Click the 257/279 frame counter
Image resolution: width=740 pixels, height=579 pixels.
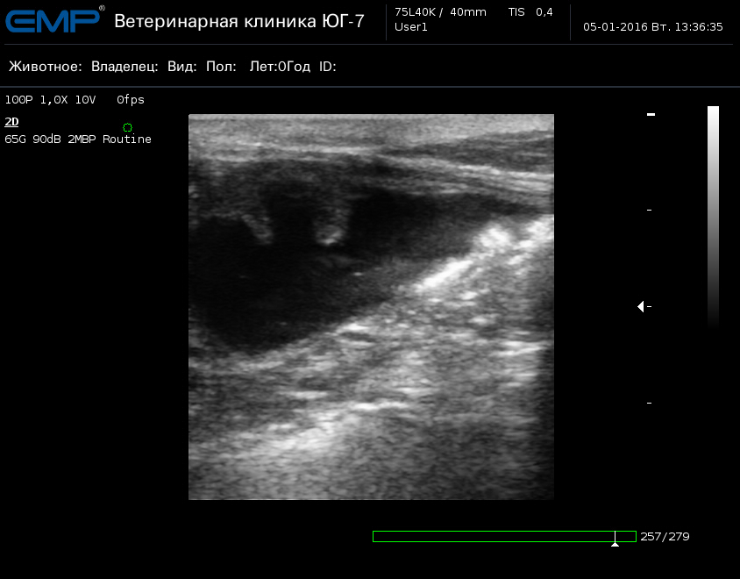click(665, 537)
